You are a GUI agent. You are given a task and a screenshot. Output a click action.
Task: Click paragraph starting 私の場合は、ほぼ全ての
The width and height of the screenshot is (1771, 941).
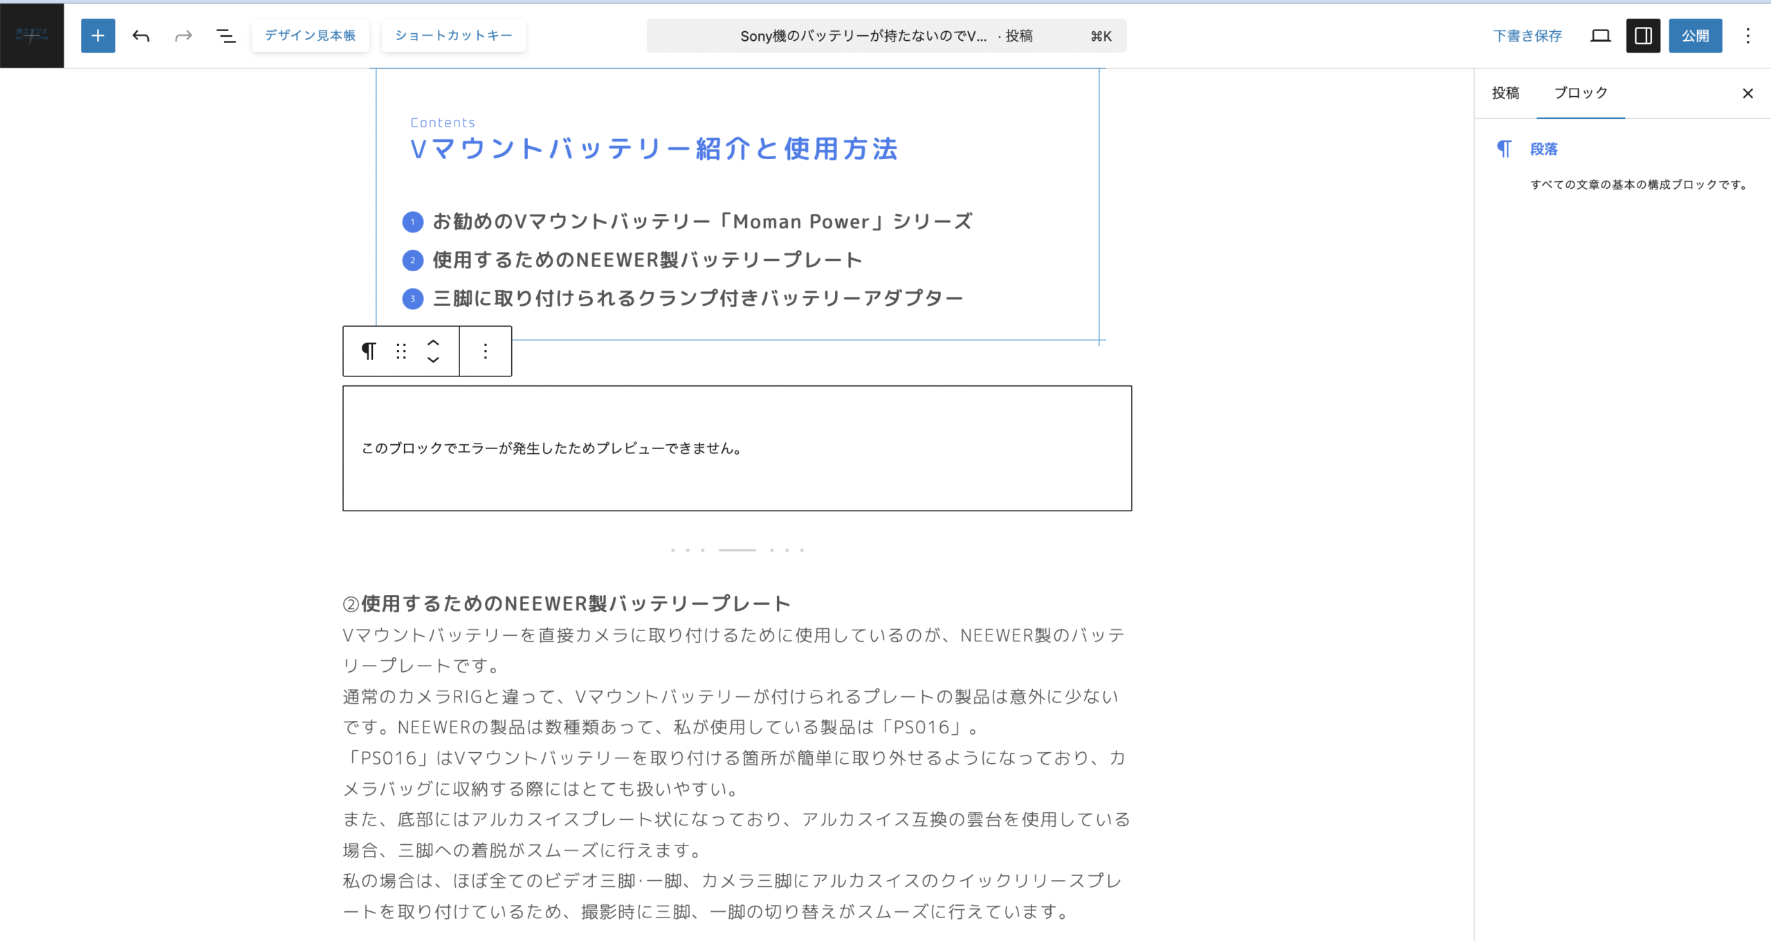click(732, 897)
